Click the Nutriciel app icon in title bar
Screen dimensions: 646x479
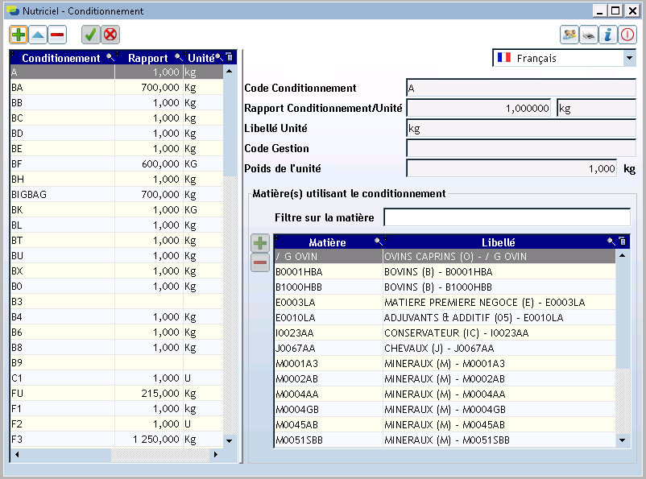pyautogui.click(x=13, y=10)
